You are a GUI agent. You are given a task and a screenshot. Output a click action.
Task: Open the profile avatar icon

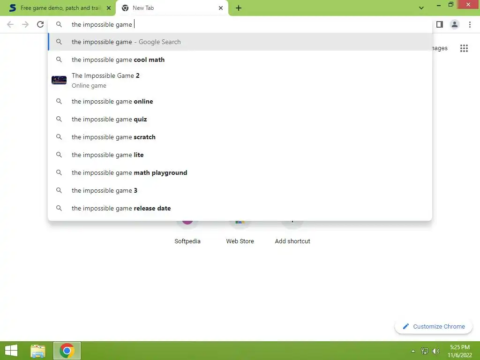[x=455, y=24]
